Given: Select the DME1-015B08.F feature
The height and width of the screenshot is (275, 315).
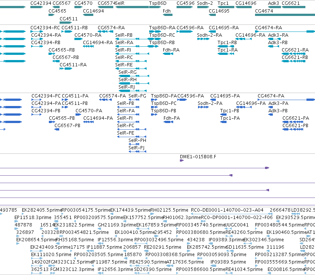Looking at the screenshot, I should [182, 160].
